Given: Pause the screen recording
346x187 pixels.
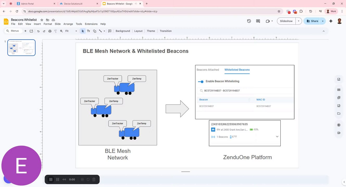Looking at the screenshot, I should [58, 179].
